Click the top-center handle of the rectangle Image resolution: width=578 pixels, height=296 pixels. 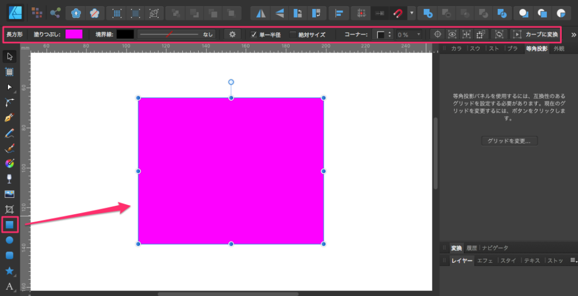(231, 98)
